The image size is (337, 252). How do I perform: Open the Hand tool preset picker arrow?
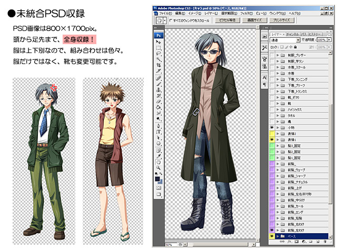[x=165, y=20]
